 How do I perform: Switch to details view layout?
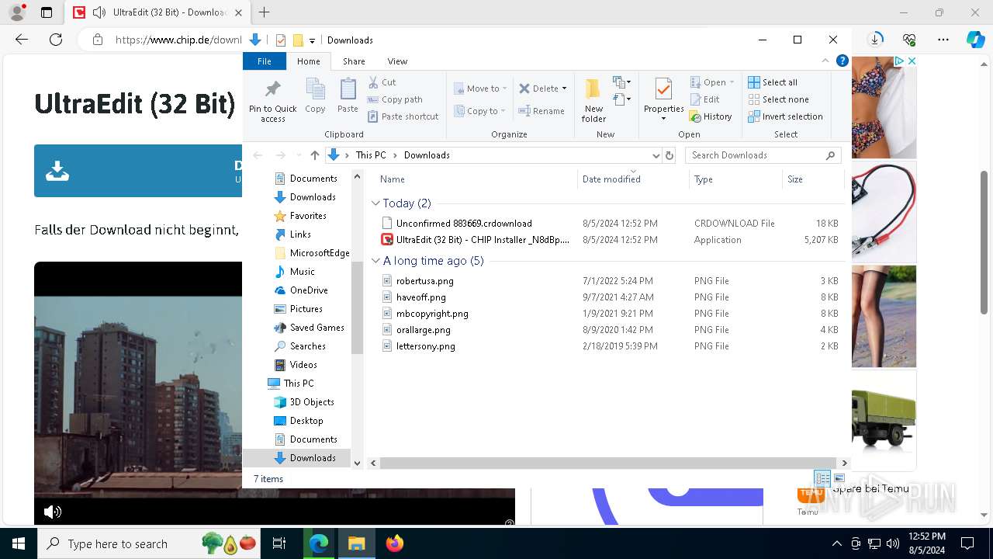click(x=822, y=478)
